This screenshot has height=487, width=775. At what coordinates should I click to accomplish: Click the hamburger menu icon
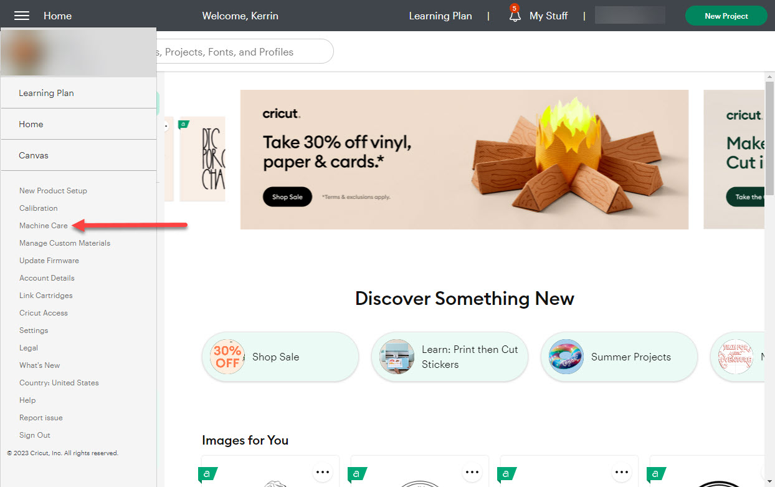(x=22, y=16)
